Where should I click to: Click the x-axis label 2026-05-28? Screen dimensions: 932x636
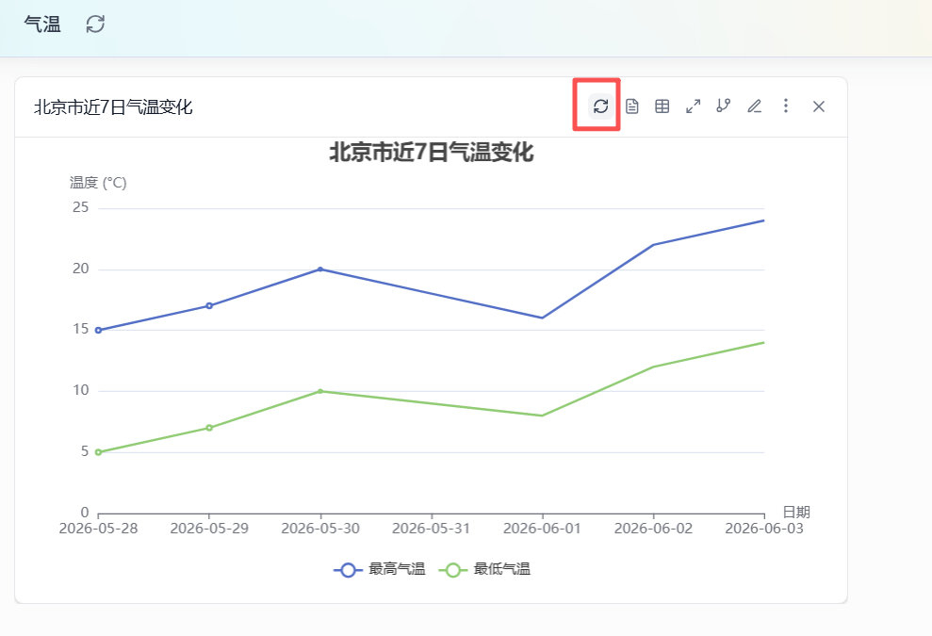98,529
